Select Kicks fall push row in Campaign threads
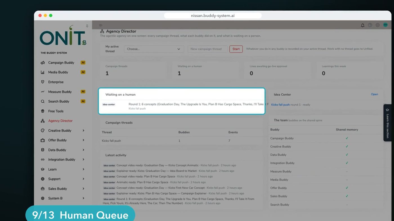The image size is (394, 221). click(x=181, y=141)
